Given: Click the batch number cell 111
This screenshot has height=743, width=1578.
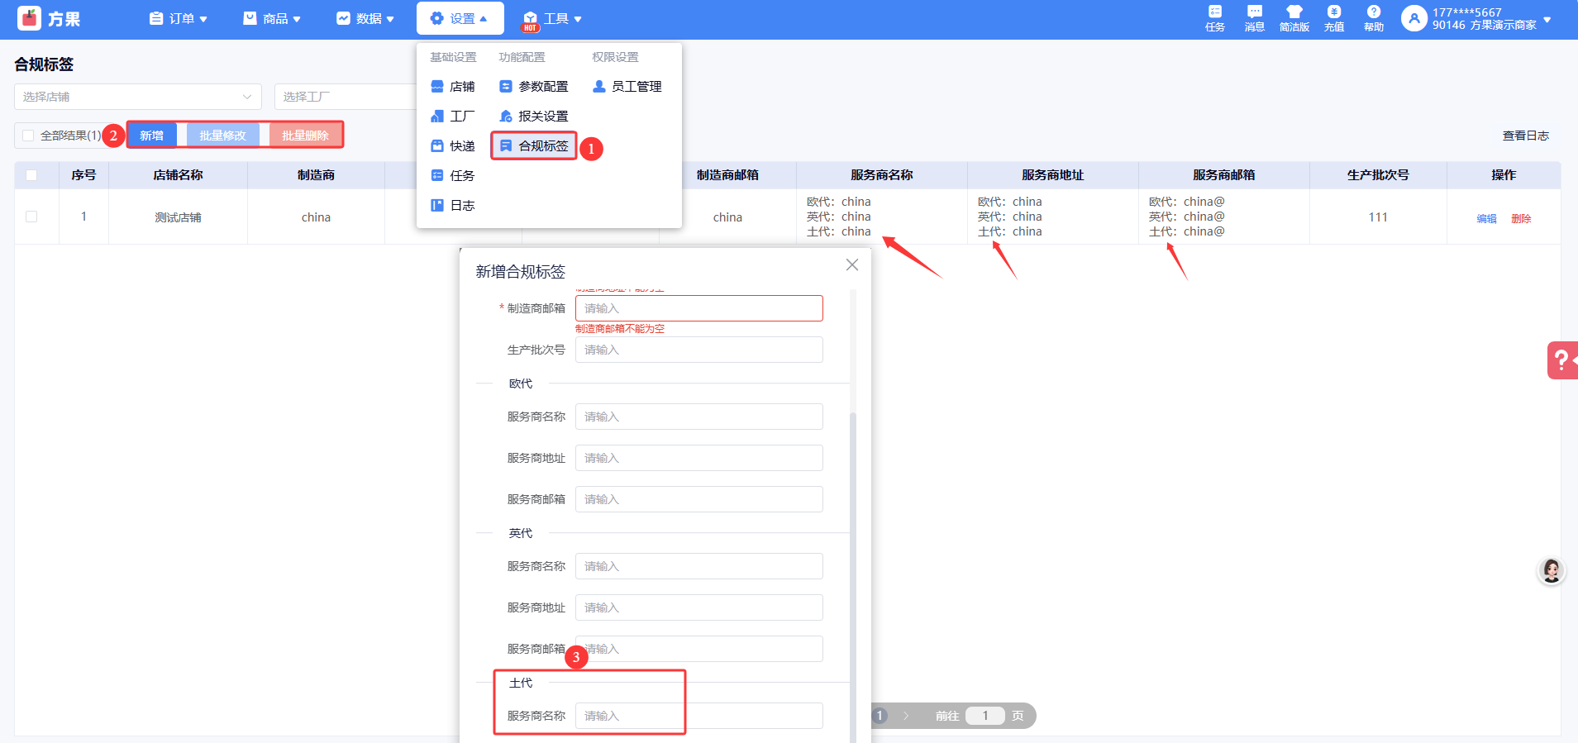Looking at the screenshot, I should point(1378,217).
